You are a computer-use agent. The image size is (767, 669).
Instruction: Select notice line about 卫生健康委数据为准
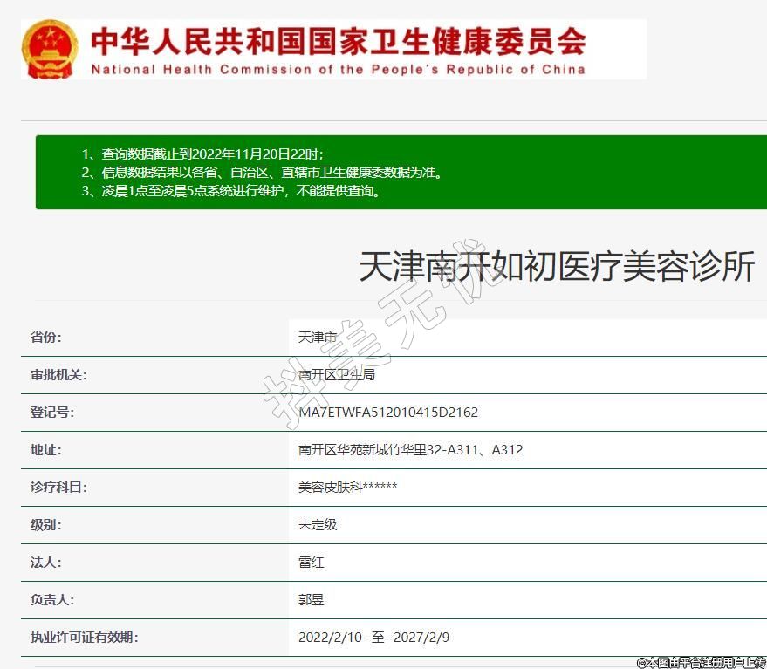[x=262, y=173]
